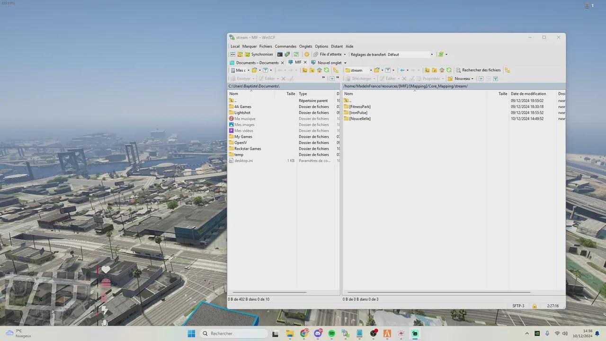This screenshot has width=606, height=341.
Task: Open the Marquer menu
Action: pos(250,46)
